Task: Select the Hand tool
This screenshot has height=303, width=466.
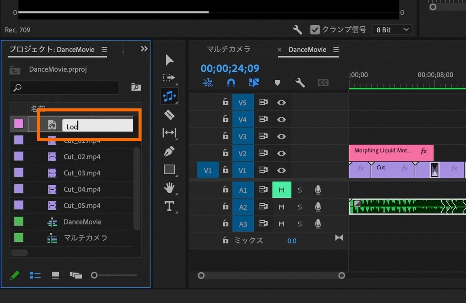Action: pos(169,188)
